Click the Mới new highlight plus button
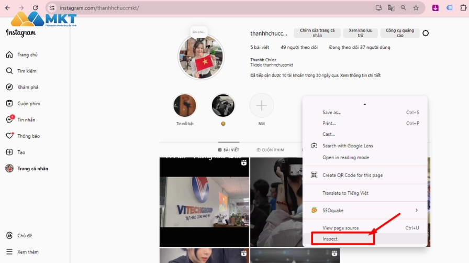The image size is (469, 263). point(261,105)
